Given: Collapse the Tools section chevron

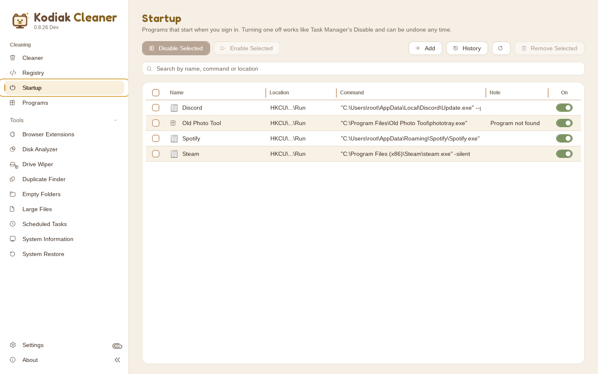Looking at the screenshot, I should click(x=115, y=121).
